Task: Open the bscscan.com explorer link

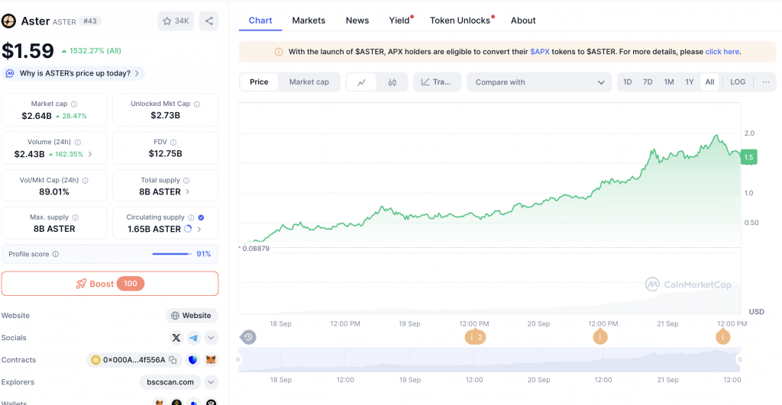Action: click(x=170, y=382)
